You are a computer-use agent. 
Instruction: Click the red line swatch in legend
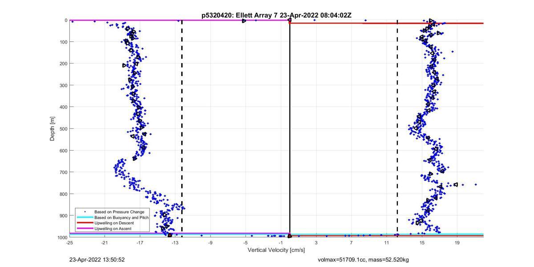[x=85, y=223]
